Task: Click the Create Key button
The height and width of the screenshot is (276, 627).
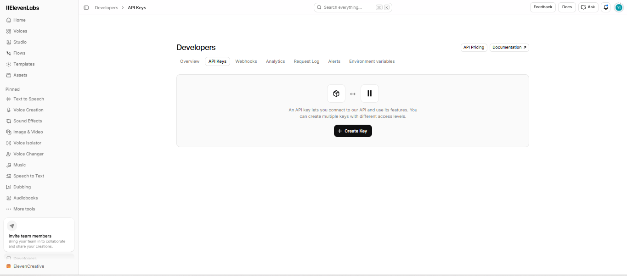Action: [353, 131]
